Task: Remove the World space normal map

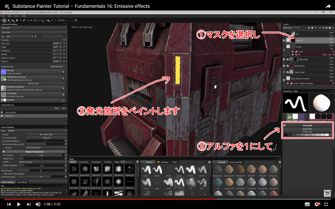Action: click(x=63, y=78)
